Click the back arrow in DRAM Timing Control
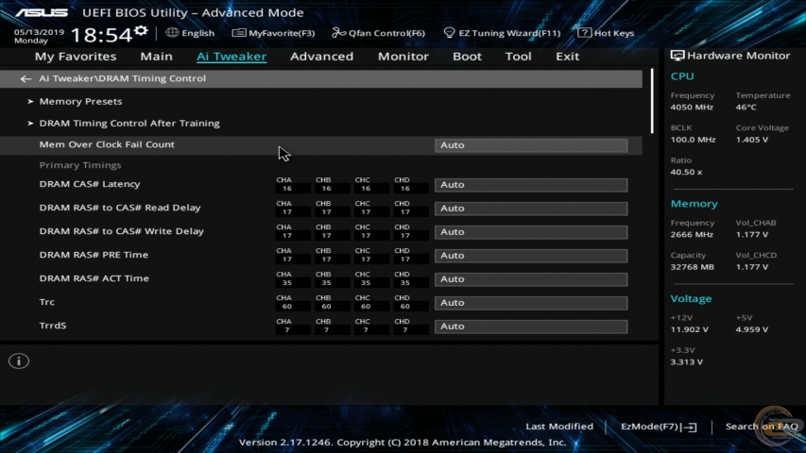The height and width of the screenshot is (453, 806). point(26,78)
